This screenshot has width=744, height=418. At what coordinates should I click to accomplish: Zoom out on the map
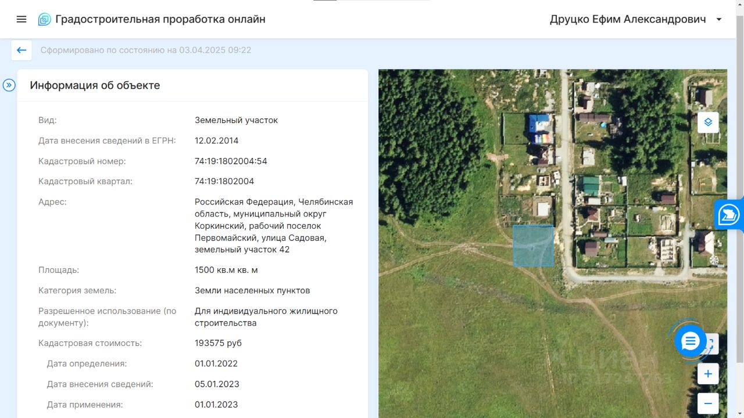tap(708, 403)
